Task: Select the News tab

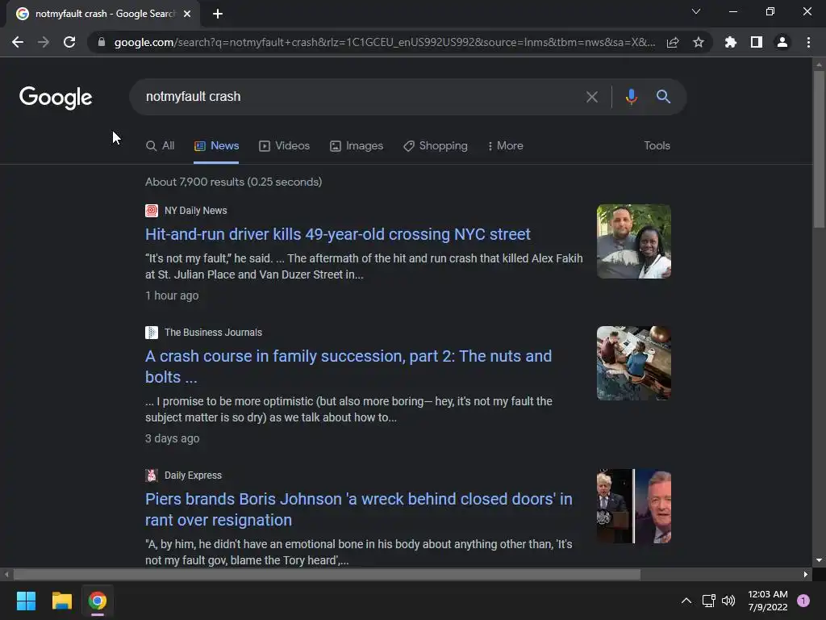Action: coord(216,146)
